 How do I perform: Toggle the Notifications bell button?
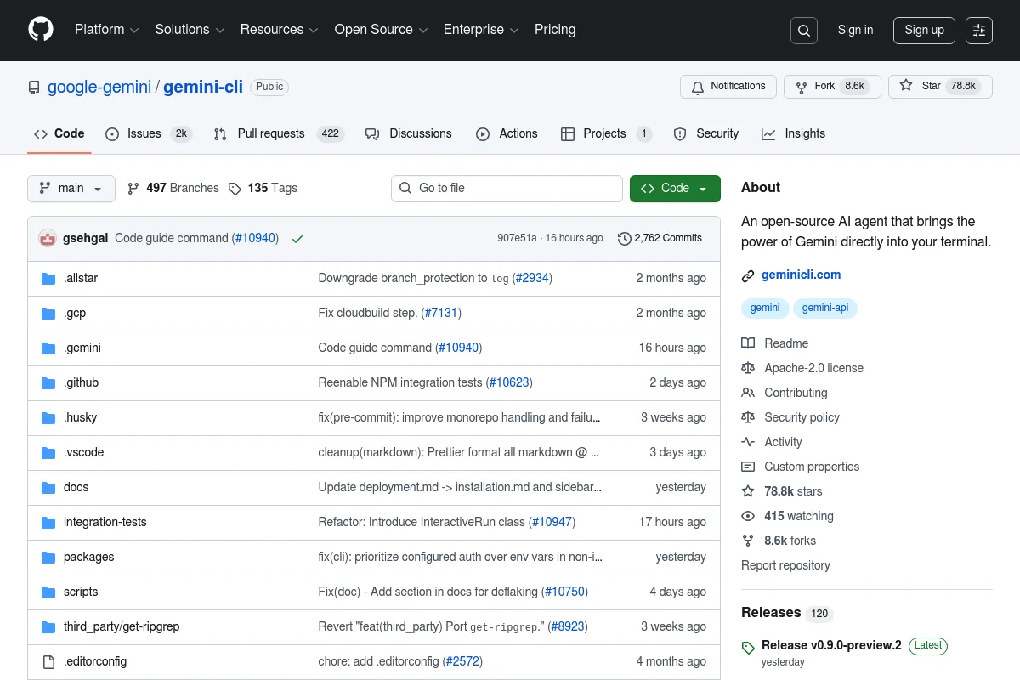[x=728, y=86]
